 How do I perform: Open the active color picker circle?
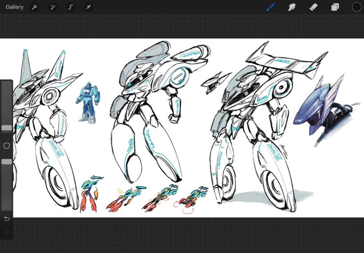[x=357, y=7]
